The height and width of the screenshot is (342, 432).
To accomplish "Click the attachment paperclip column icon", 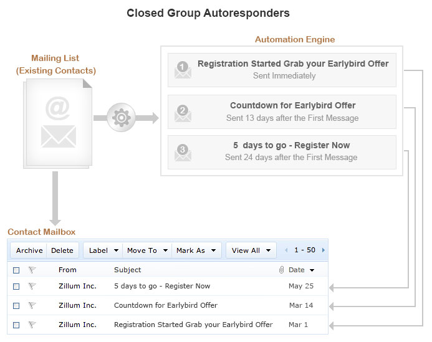I will [281, 270].
